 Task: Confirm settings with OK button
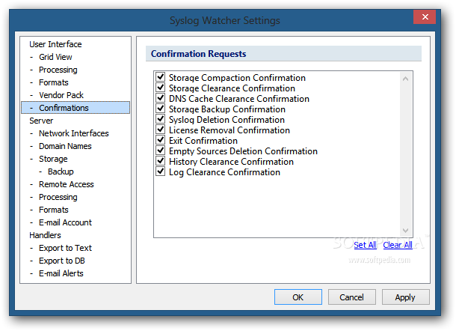pos(298,297)
